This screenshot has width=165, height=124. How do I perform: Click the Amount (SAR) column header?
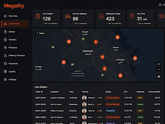(x=154, y=92)
